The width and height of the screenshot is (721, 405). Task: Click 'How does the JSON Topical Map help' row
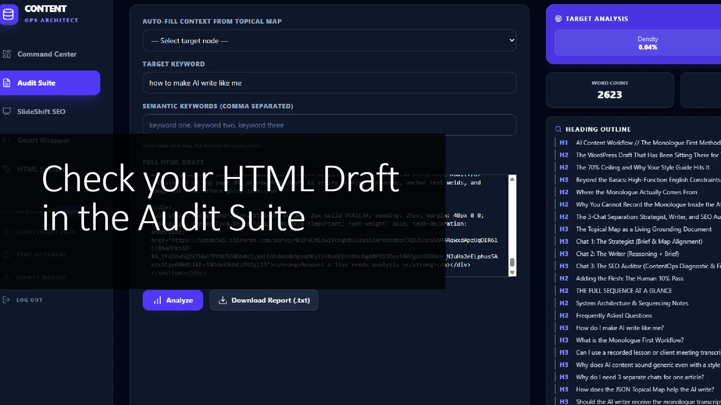[638, 389]
